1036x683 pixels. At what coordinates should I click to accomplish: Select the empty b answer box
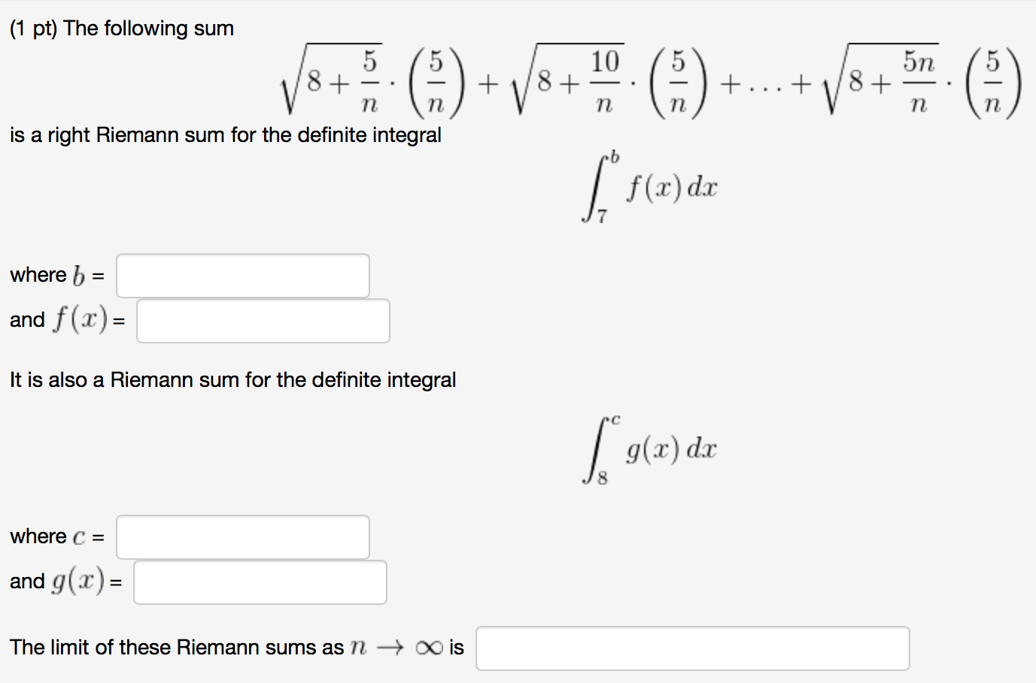click(x=242, y=276)
